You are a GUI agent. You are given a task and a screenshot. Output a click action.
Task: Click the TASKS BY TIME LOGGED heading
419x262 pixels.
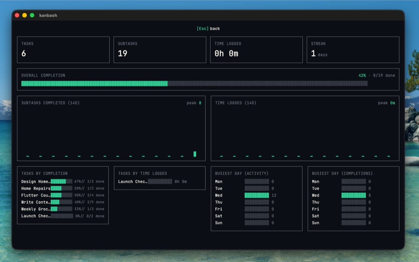point(143,174)
